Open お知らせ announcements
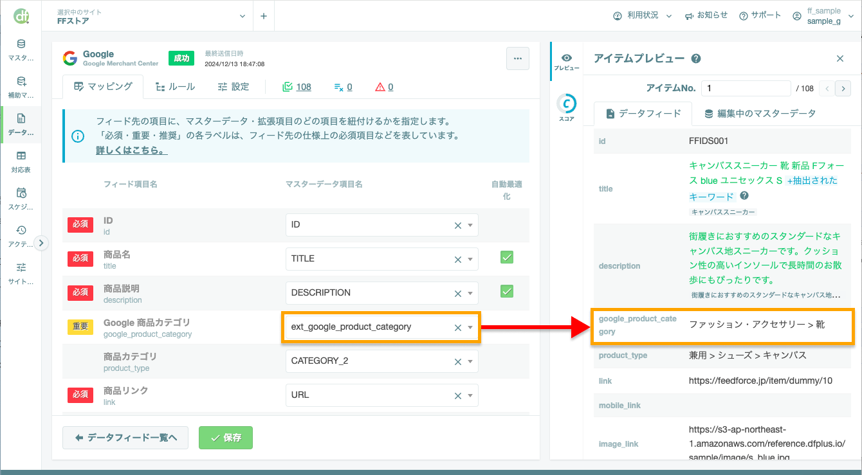The image size is (862, 475). 706,15
